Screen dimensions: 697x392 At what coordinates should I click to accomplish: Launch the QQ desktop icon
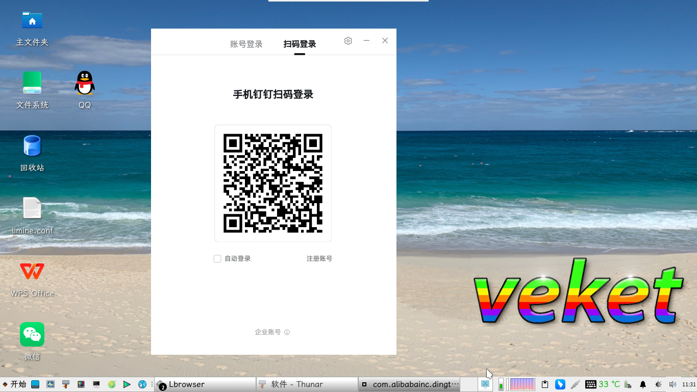coord(85,91)
